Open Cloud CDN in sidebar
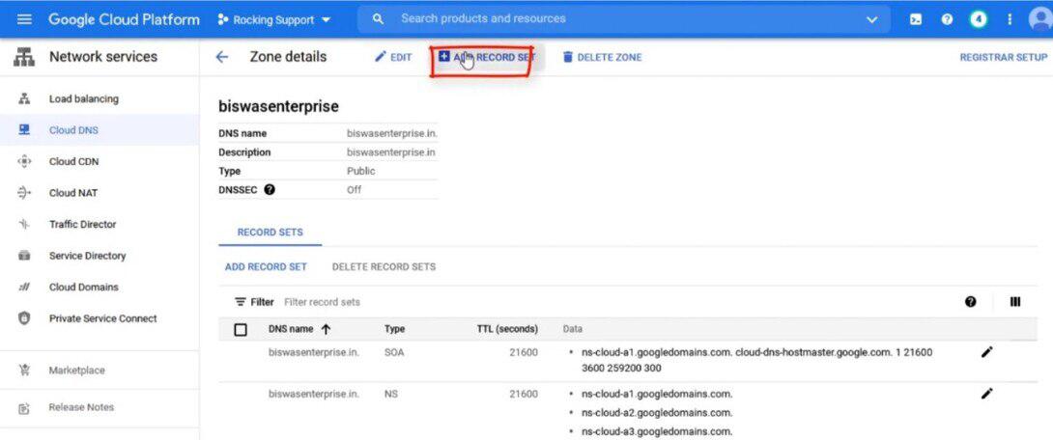The width and height of the screenshot is (1053, 440). click(x=73, y=162)
